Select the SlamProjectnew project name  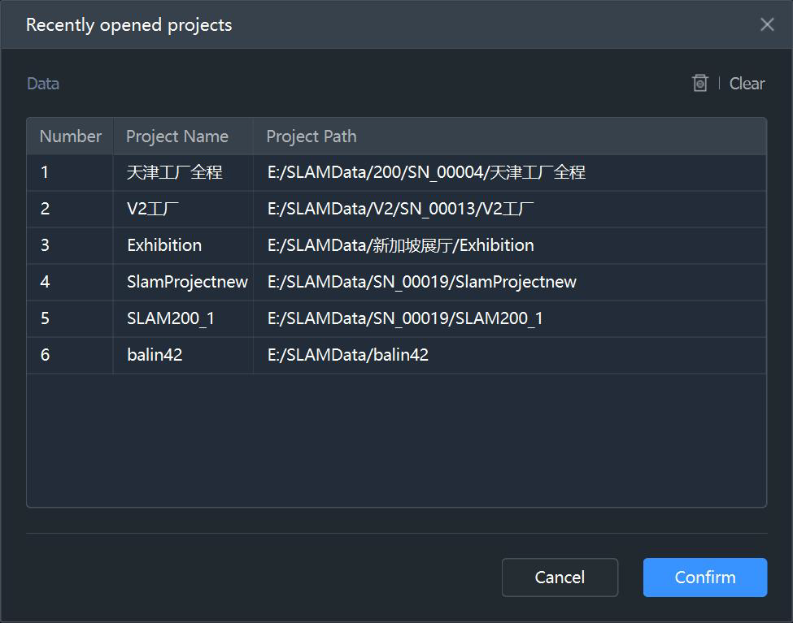click(x=187, y=282)
